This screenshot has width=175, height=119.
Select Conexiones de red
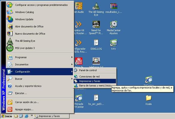click(95, 77)
